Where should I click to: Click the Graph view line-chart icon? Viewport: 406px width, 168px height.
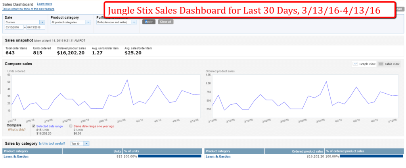[356, 64]
